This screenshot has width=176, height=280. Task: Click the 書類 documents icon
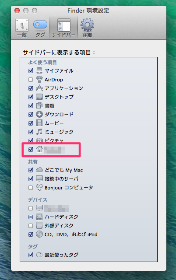pos(39,105)
